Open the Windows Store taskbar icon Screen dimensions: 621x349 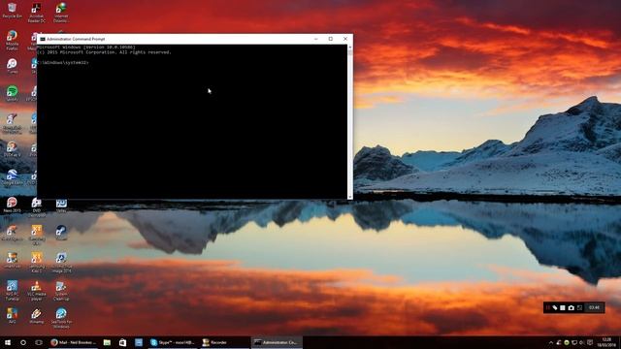(x=123, y=342)
